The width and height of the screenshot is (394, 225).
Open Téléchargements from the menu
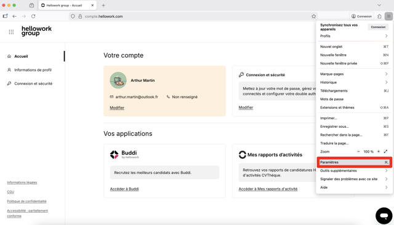point(354,91)
